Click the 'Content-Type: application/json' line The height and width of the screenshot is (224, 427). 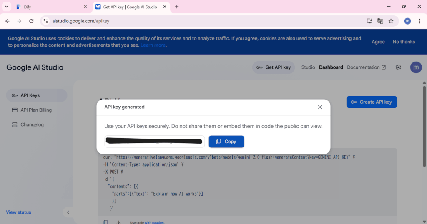tap(143, 164)
